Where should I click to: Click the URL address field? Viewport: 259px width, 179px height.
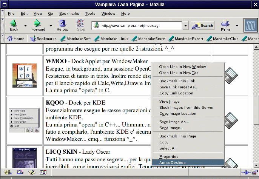[x=137, y=25]
